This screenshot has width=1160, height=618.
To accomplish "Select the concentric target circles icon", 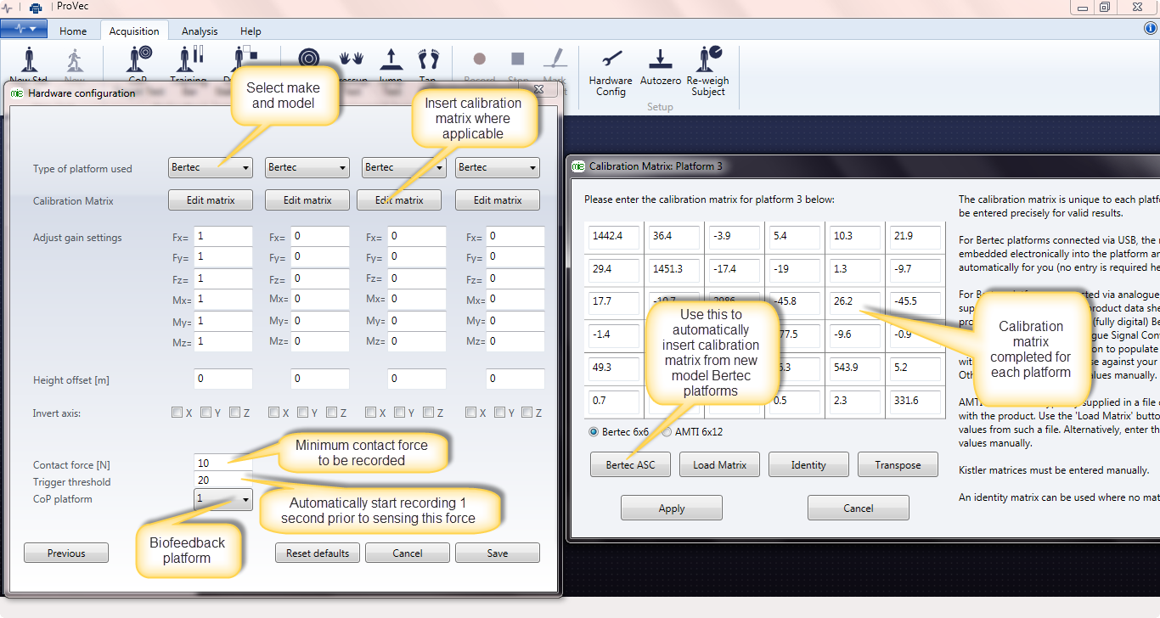I will 309,59.
